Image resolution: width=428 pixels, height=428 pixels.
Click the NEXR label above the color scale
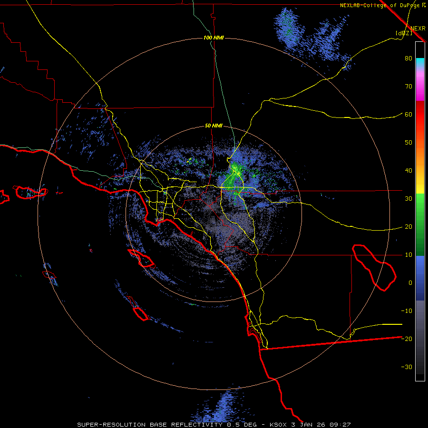coord(418,29)
